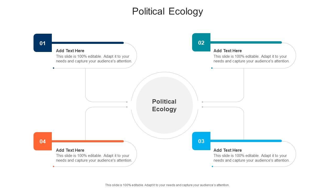Click the footer text at slide bottom
Viewport: 335px width, 188px height.
(167, 185)
